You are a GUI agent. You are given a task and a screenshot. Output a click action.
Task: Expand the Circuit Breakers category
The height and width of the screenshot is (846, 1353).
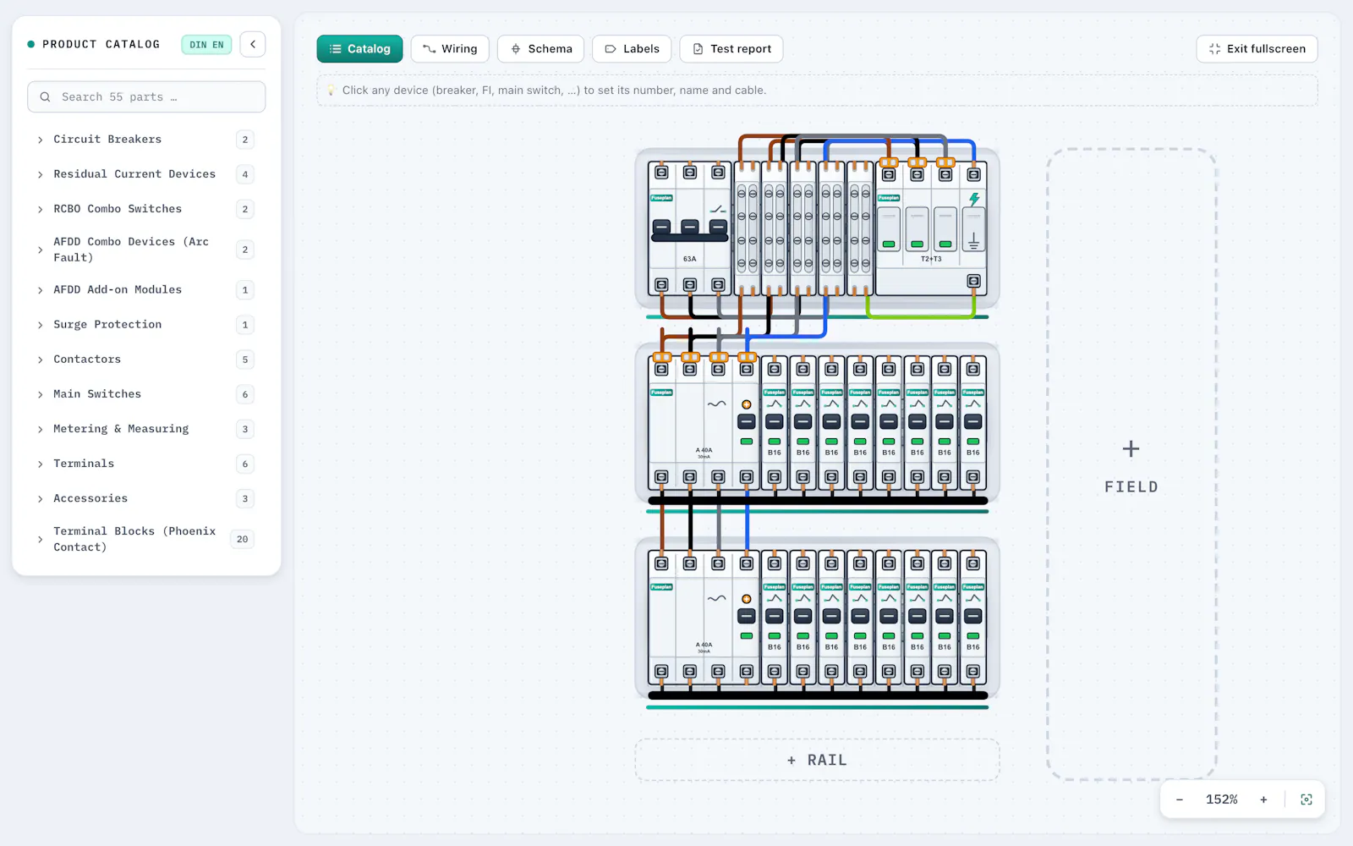coord(146,140)
